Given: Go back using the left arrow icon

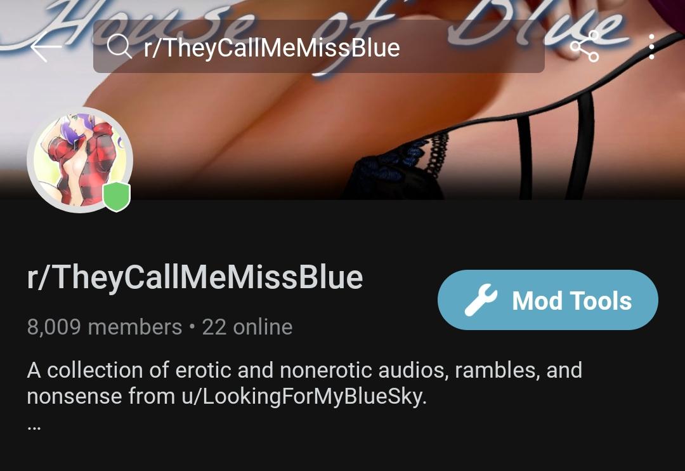Looking at the screenshot, I should (x=46, y=47).
